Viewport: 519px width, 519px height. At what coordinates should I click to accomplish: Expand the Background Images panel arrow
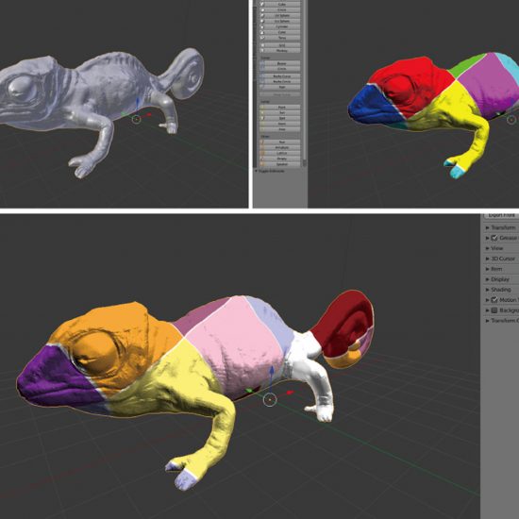click(487, 310)
